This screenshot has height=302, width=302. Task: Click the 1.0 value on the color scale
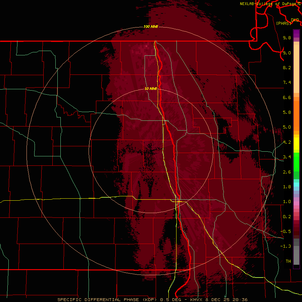pyautogui.click(x=287, y=202)
